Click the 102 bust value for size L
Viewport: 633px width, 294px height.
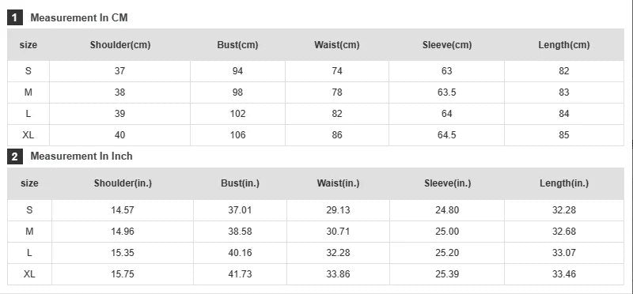[237, 114]
